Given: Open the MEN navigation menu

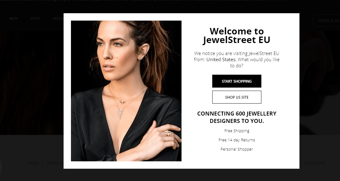Looking at the screenshot, I should point(14,18).
